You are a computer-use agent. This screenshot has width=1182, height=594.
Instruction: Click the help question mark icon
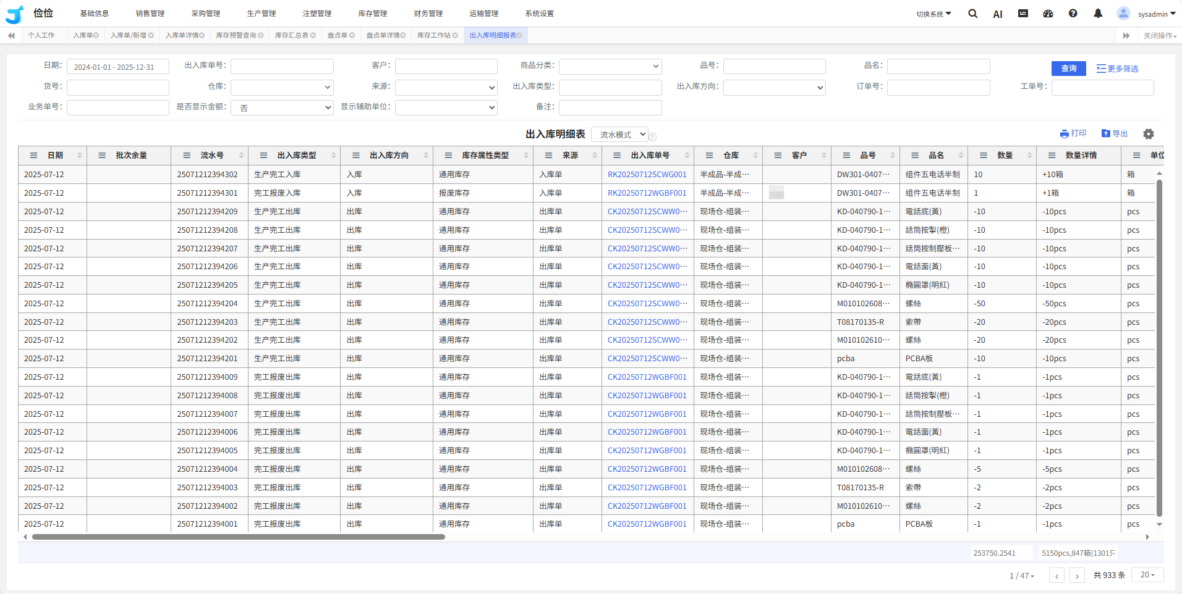1073,14
